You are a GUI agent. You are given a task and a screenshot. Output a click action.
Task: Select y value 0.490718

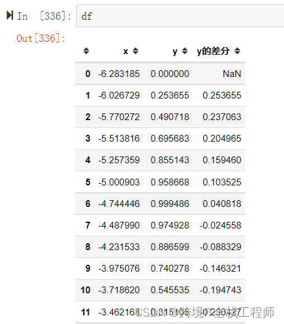[x=169, y=117]
